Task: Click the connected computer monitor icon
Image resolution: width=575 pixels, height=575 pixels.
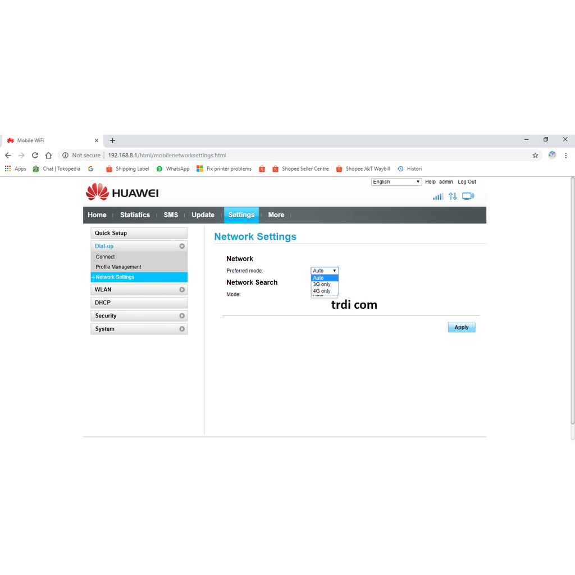Action: (468, 197)
